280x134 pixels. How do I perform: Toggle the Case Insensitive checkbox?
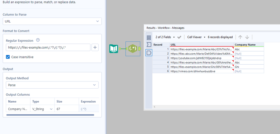(8, 57)
